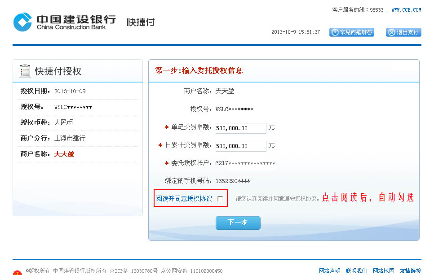Click the police badge icon in footer
The height and width of the screenshot is (275, 434).
point(18,272)
